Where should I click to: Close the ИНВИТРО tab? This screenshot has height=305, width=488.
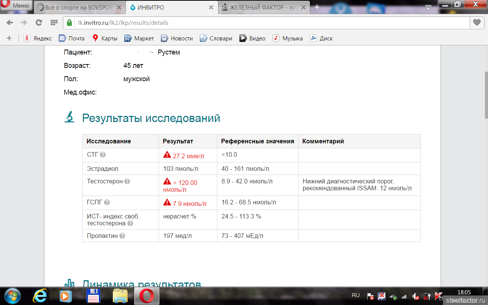click(211, 7)
